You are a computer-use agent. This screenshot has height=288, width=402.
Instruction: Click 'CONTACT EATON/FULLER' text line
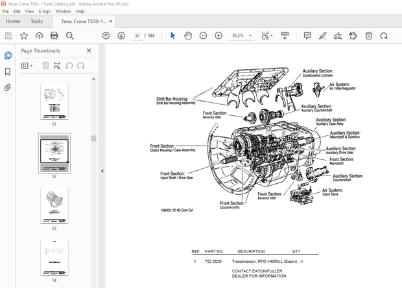click(257, 271)
